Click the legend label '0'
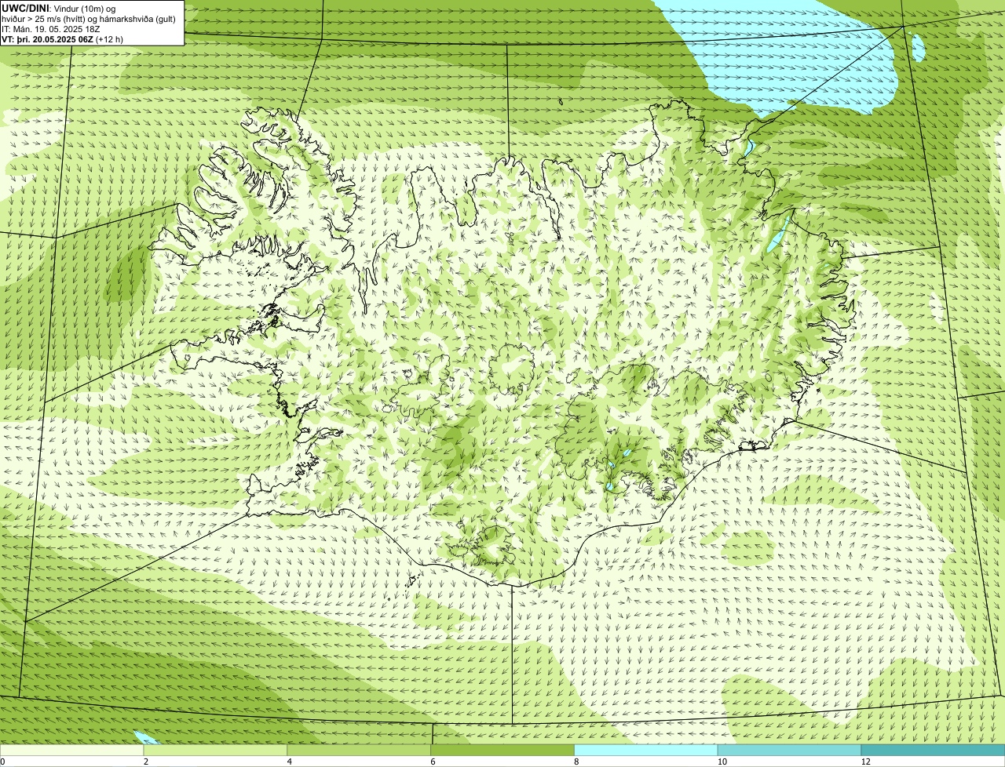The image size is (1005, 767). (2, 762)
